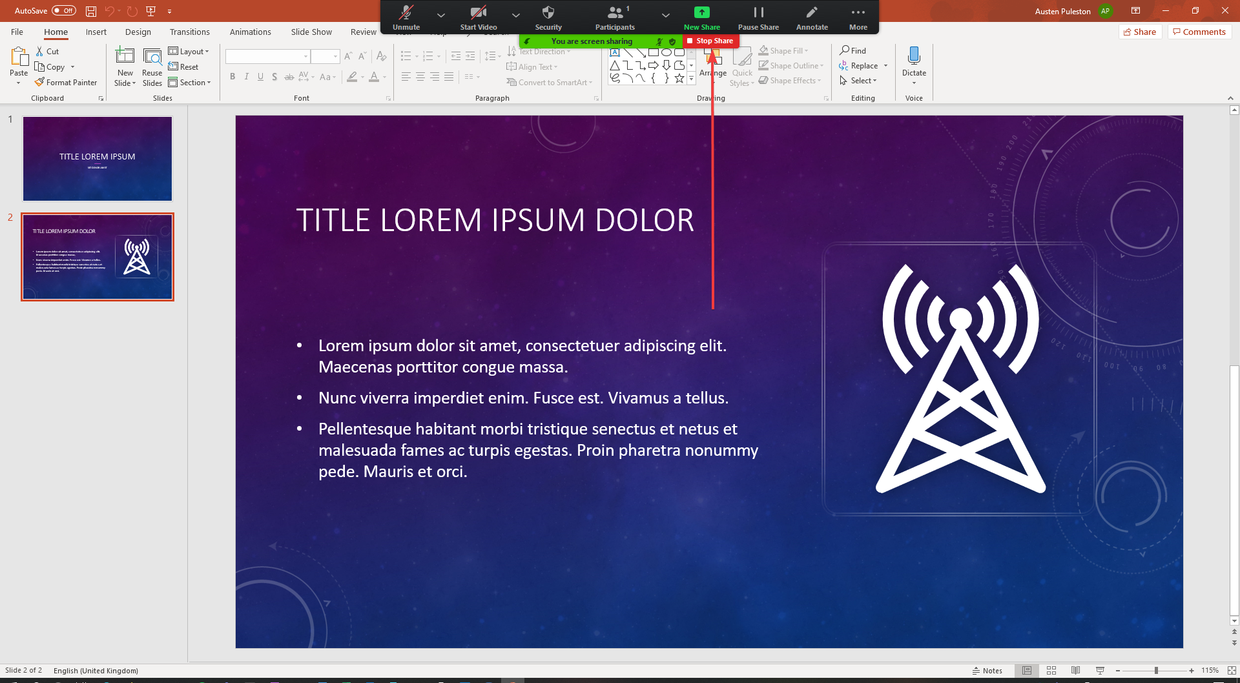Toggle Strikethrough formatting
This screenshot has width=1240, height=683.
point(289,77)
